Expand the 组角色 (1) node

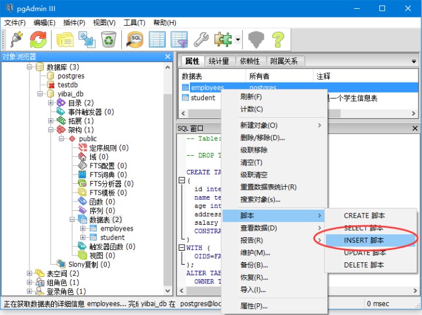coord(29,282)
